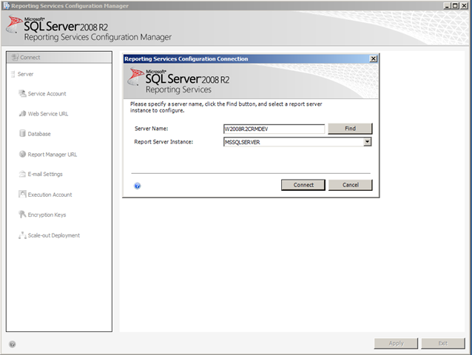Viewport: 472px width, 355px height.
Task: Click the Connect button in the dialog
Action: [x=303, y=185]
